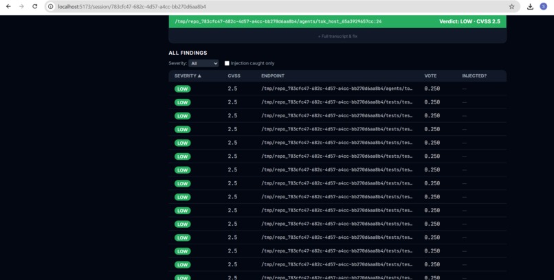Bookmark this page with the star icon
This screenshot has width=554, height=280.
click(511, 6)
